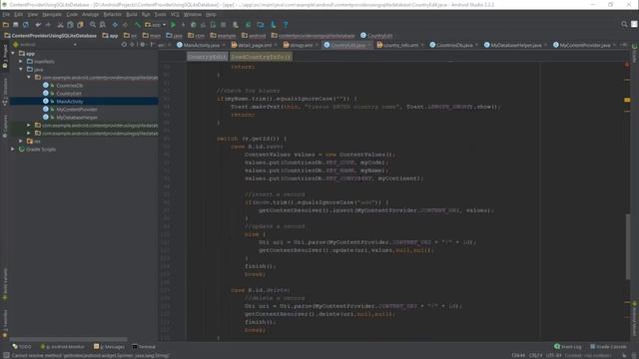Open the Terminal tool window
Screen dimensions: 639x359
pos(144,347)
